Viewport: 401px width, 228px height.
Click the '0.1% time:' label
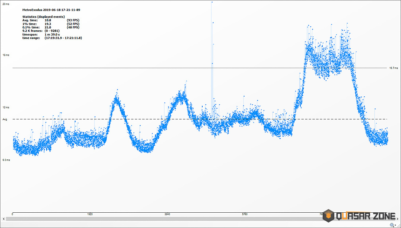31,27
